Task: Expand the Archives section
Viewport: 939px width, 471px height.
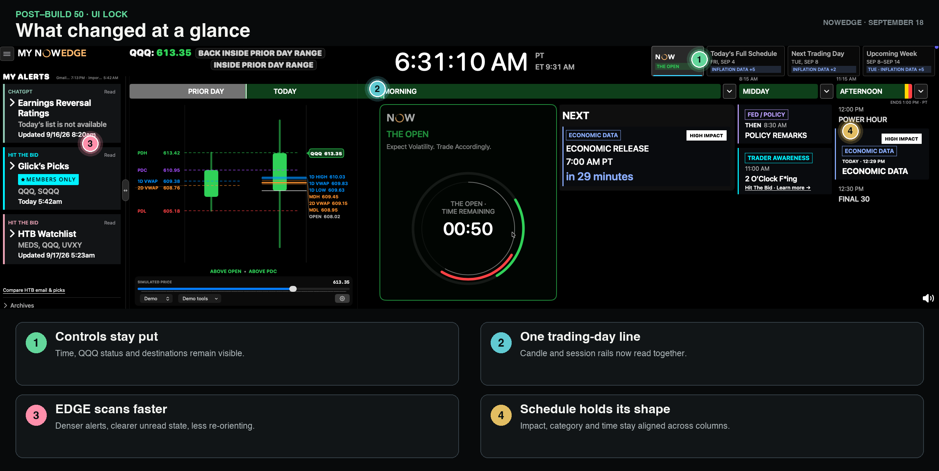Action: tap(19, 305)
